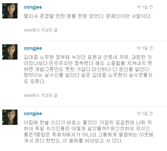167x151 pixels.
Task: Select the profile picture on the 아침에 한술 tweet
Action: tap(10, 117)
